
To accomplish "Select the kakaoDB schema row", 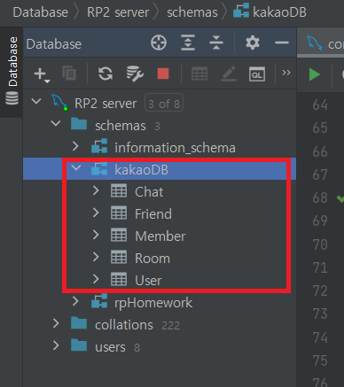I will 160,169.
